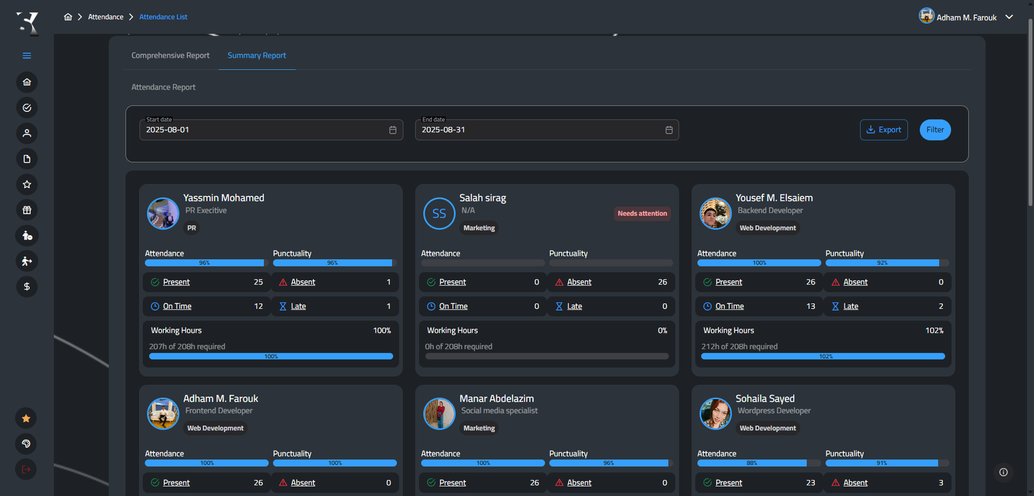This screenshot has width=1034, height=496.
Task: Open Salah sirag's Present link
Action: point(452,282)
